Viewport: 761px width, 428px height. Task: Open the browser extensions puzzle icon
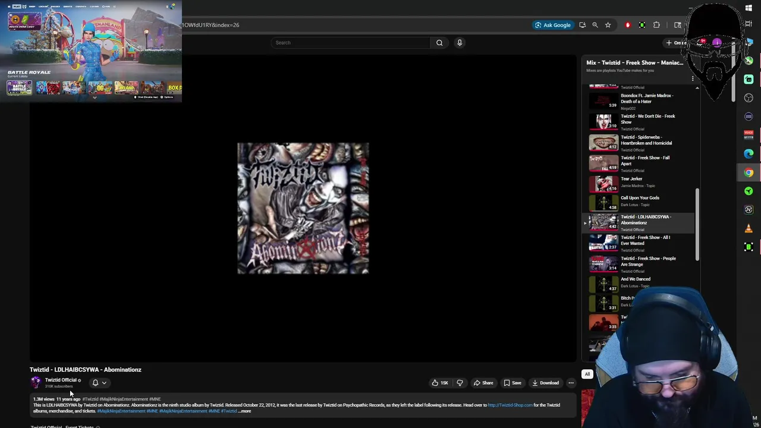tap(656, 25)
